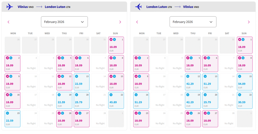Pick return flight February 20 at 25.79 EUR

[x=210, y=100]
